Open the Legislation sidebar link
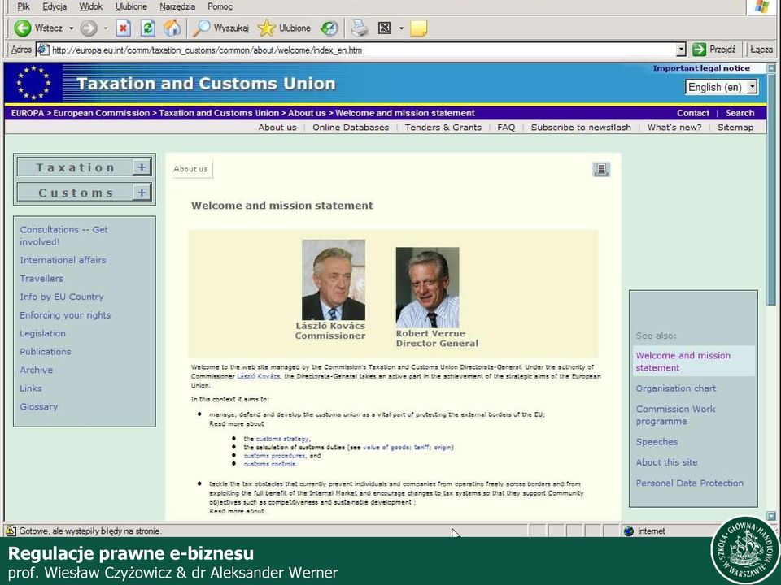The image size is (781, 585). 42,333
